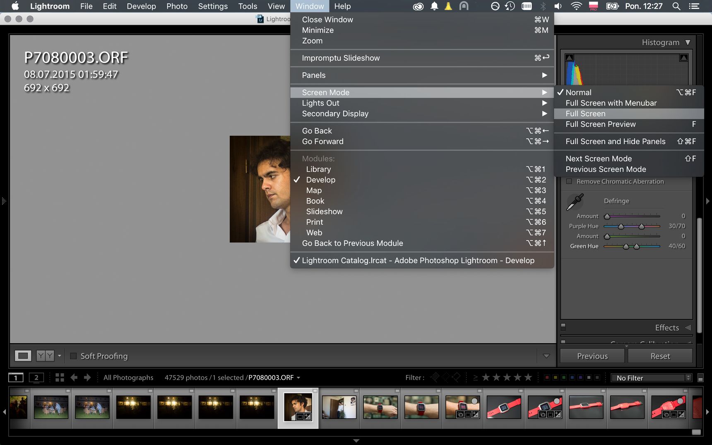
Task: Filter by red color label
Action: coord(547,378)
